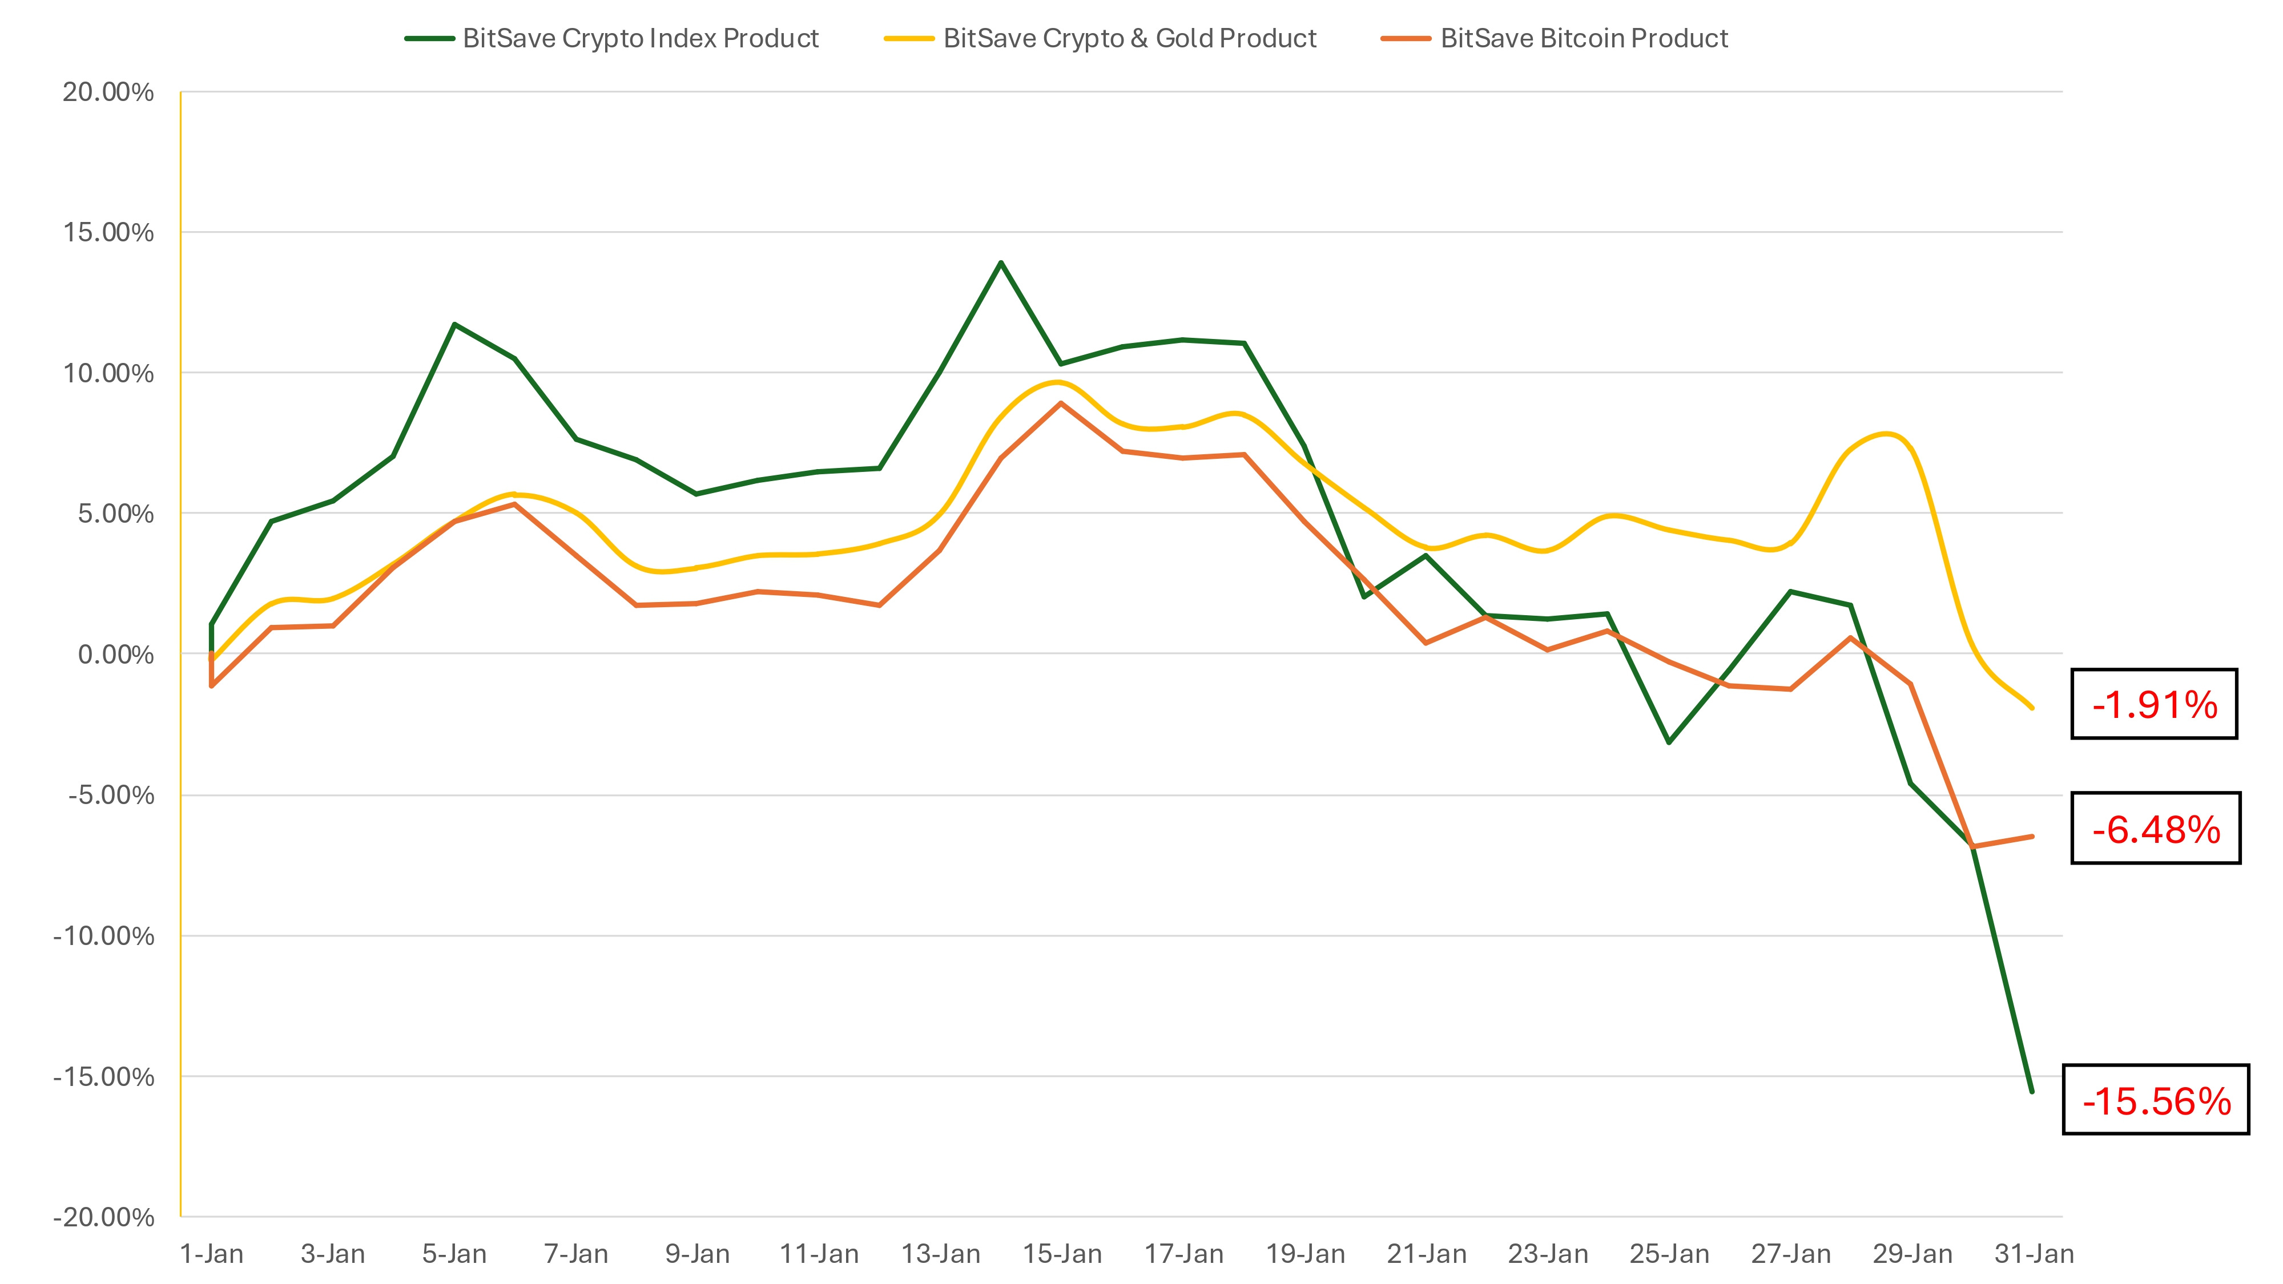Click the 0.00% y-axis label
The width and height of the screenshot is (2283, 1284).
coord(115,655)
